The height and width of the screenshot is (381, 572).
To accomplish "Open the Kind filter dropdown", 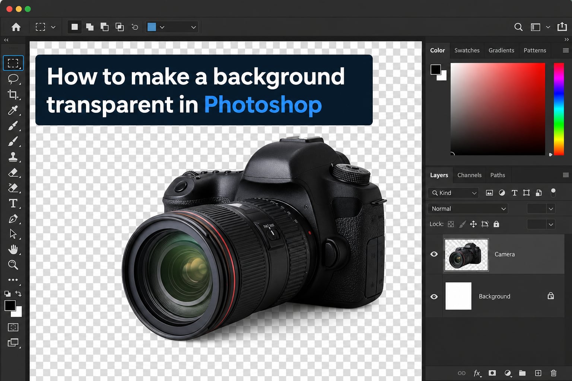I will pos(453,193).
